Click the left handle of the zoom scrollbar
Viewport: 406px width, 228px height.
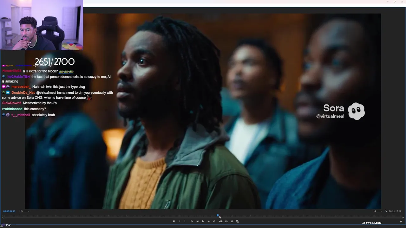point(3,218)
